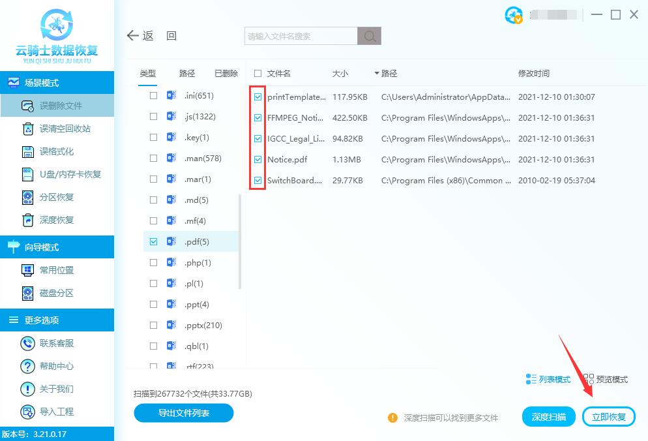The height and width of the screenshot is (441, 648).
Task: Switch to 已删除 tab
Action: pyautogui.click(x=226, y=73)
